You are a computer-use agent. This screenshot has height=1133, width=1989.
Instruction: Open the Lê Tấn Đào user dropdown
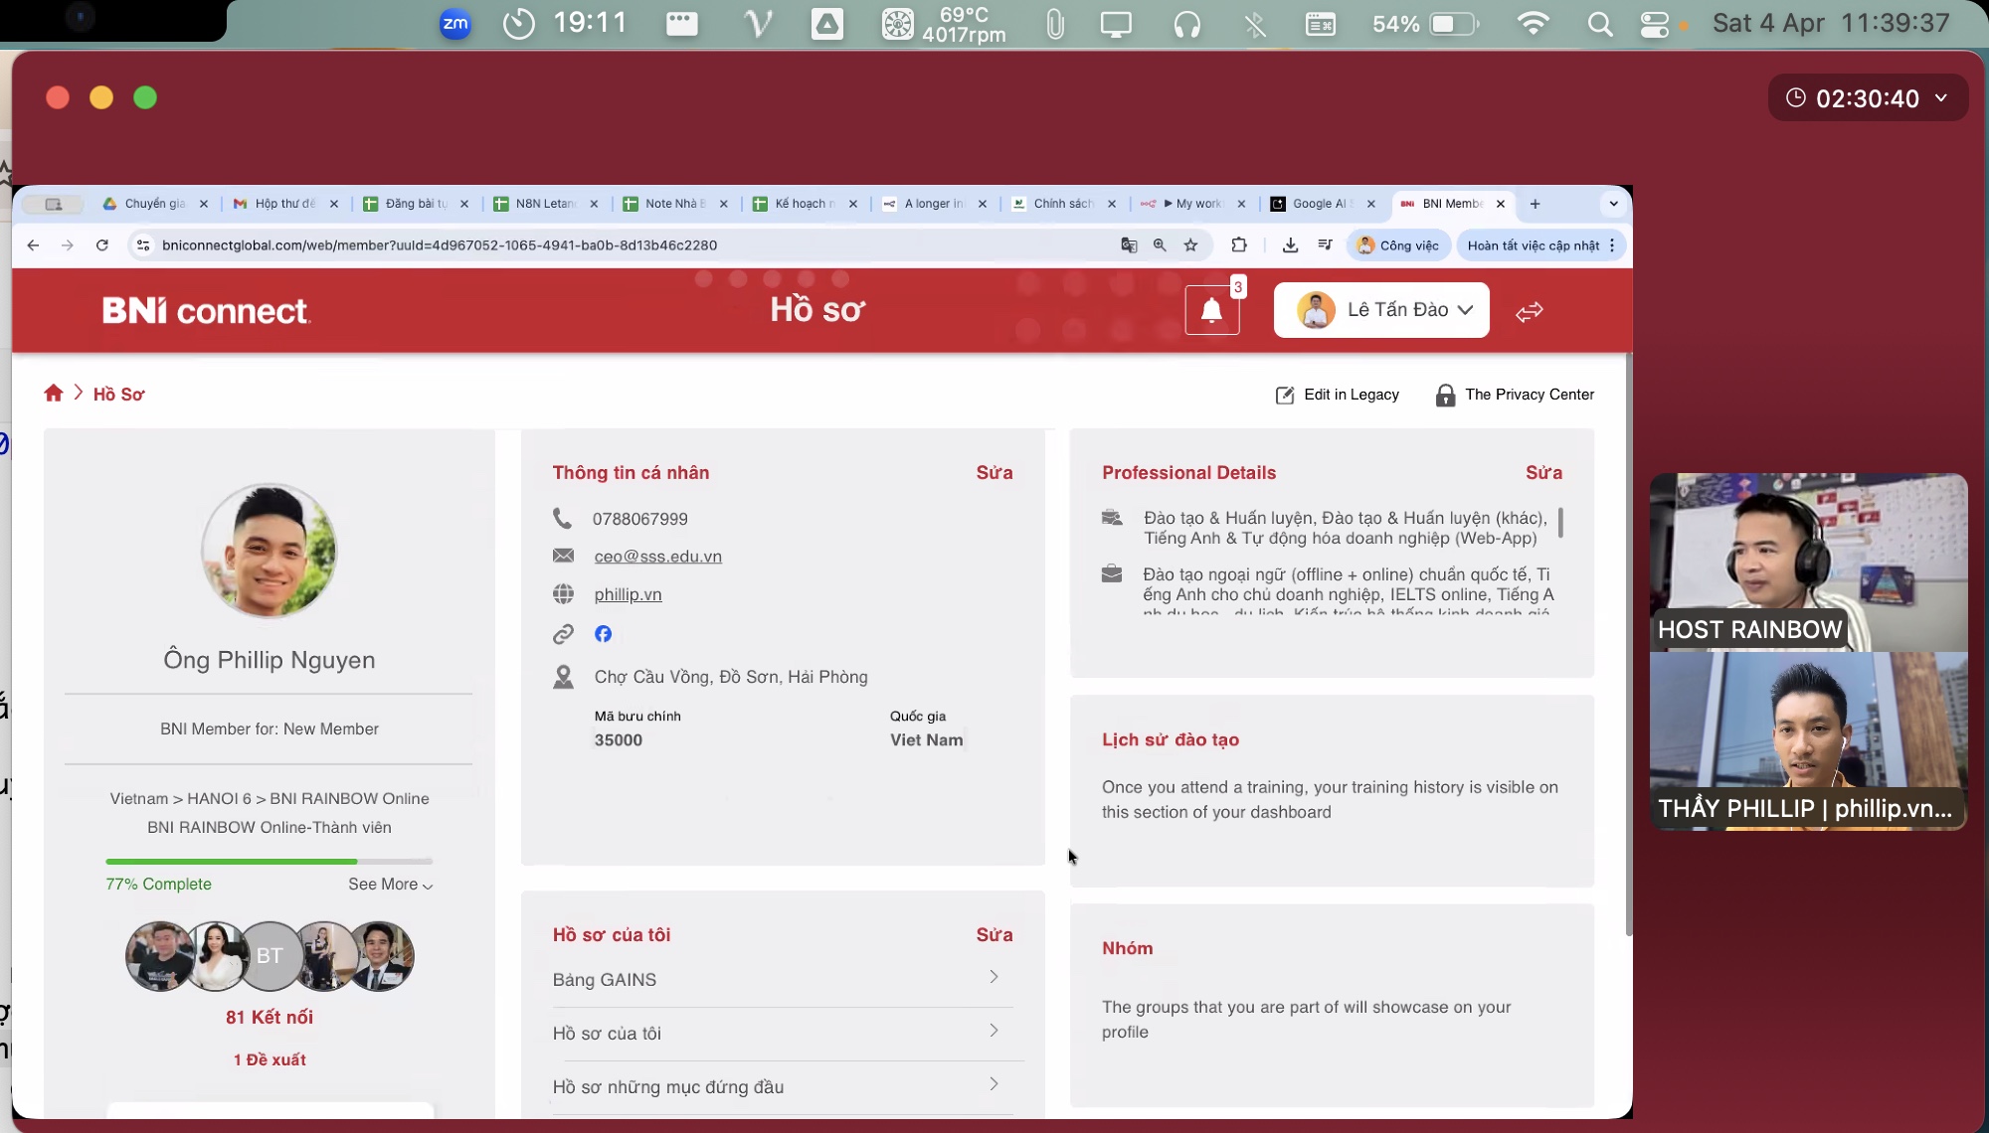(1381, 310)
